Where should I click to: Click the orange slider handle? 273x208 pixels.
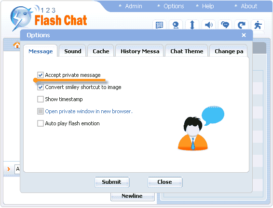(x=35, y=80)
